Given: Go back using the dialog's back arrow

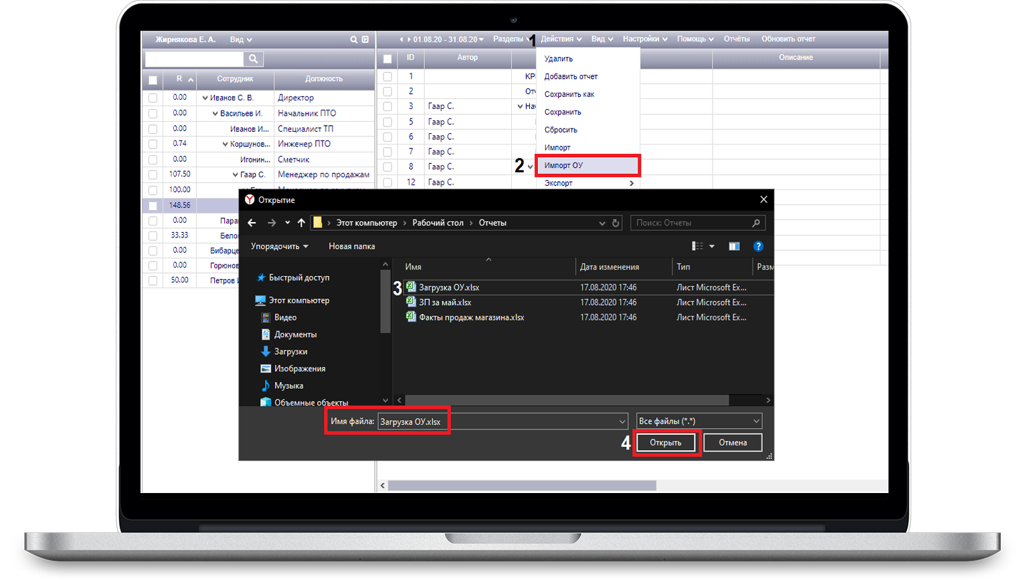Looking at the screenshot, I should tap(252, 223).
